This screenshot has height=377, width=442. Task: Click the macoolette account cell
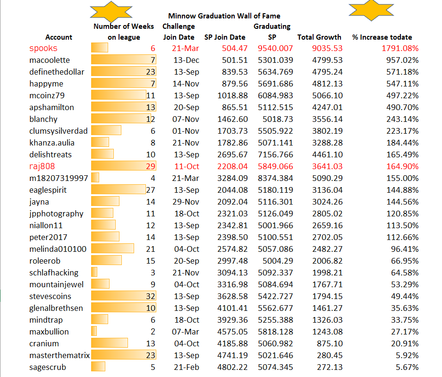[x=49, y=60]
